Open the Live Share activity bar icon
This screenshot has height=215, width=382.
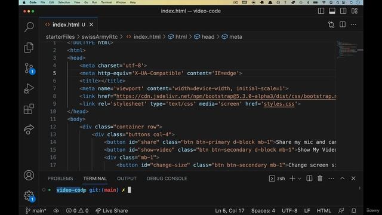coord(29,129)
